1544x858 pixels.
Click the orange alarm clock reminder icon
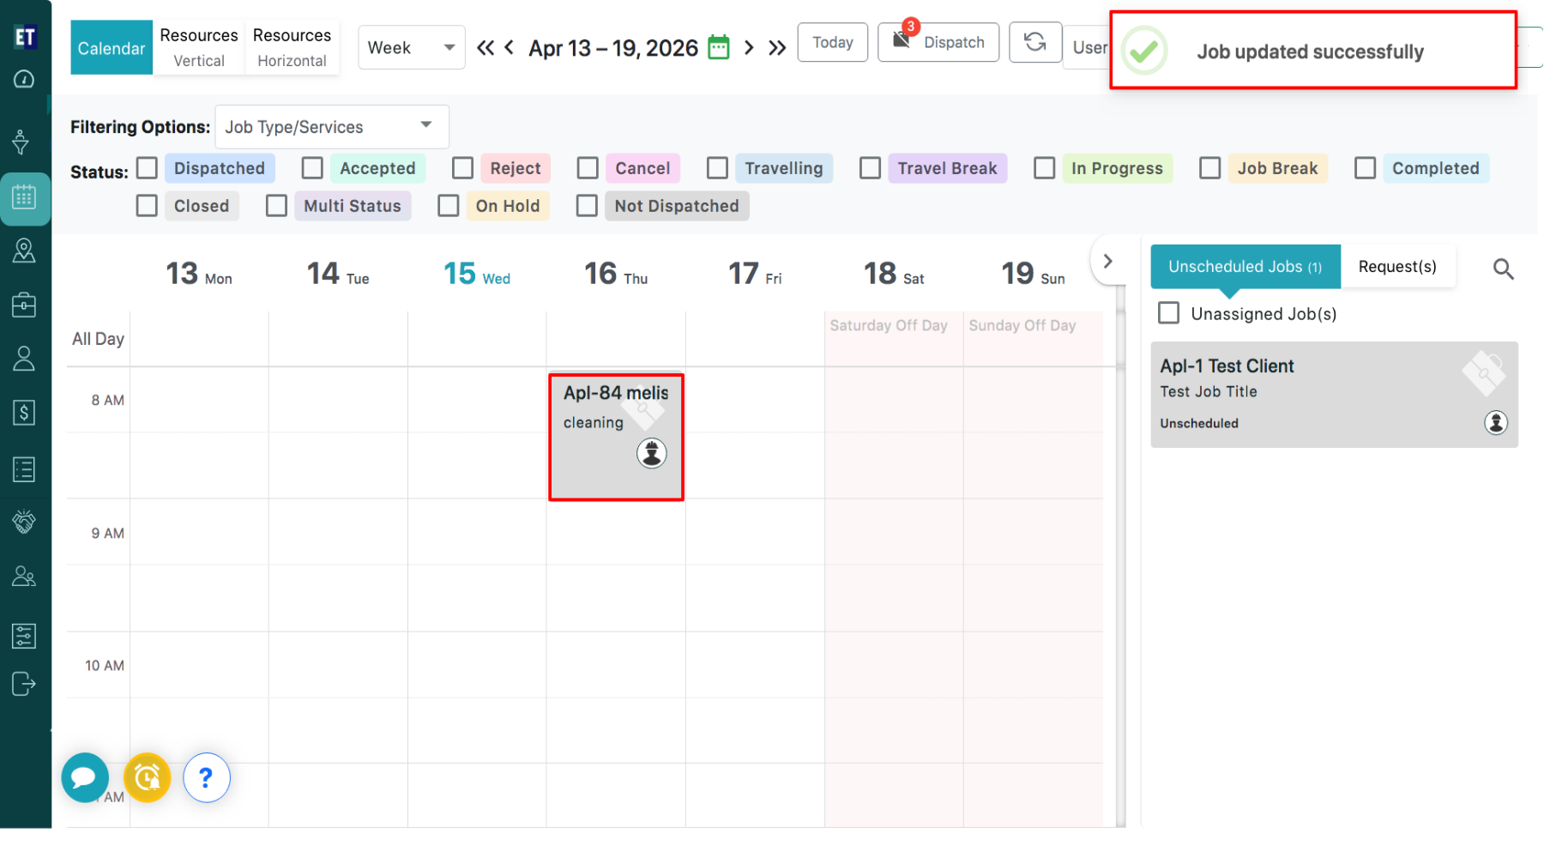tap(147, 777)
